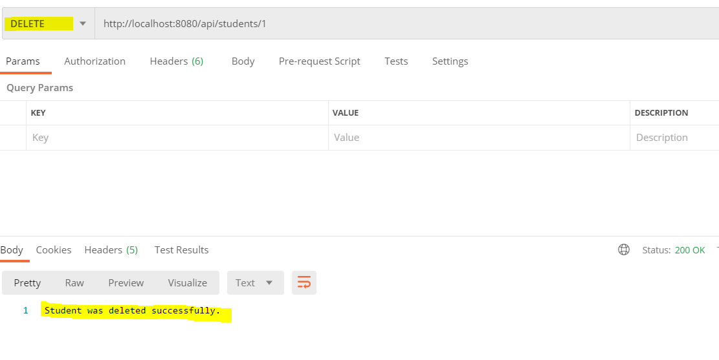
Task: Show the response Headers (5) tab
Action: [111, 249]
